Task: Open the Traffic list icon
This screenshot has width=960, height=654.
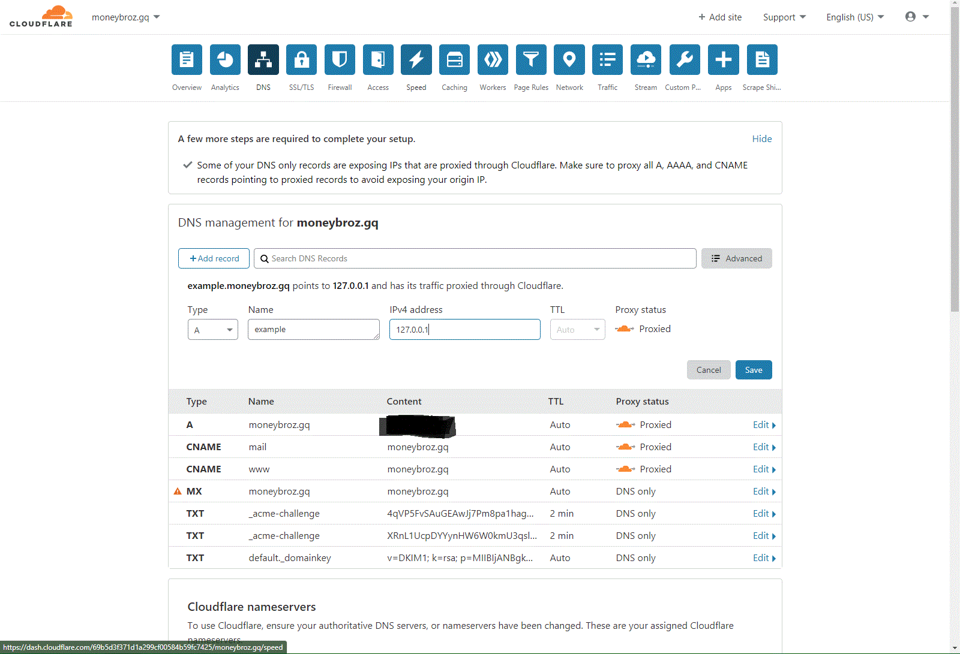Action: click(x=608, y=59)
